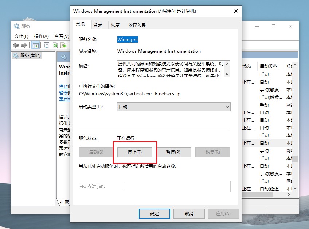This screenshot has width=309, height=229.
Task: Sort by the 启动类型 column header
Action: (x=269, y=66)
